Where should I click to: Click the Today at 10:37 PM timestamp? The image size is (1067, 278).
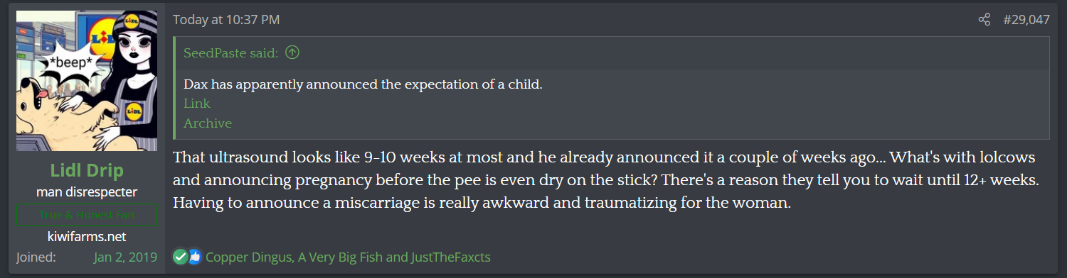click(x=226, y=20)
